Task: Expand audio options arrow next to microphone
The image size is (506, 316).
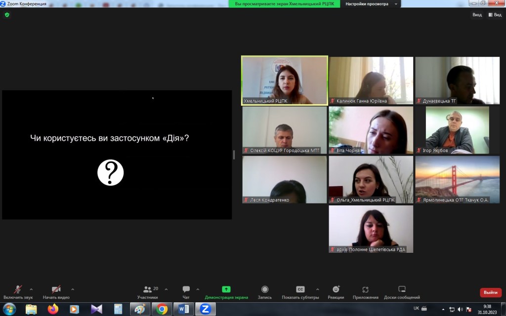Action: click(x=31, y=289)
